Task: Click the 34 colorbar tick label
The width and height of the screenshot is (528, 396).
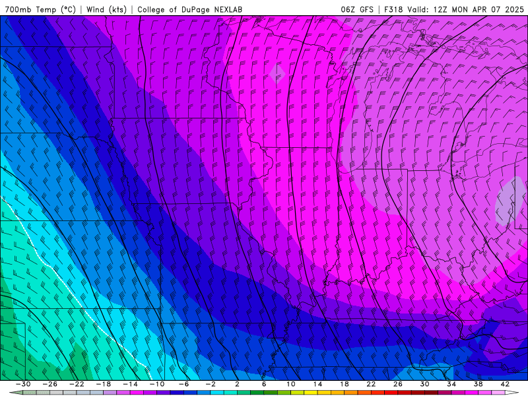Action: [x=451, y=384]
